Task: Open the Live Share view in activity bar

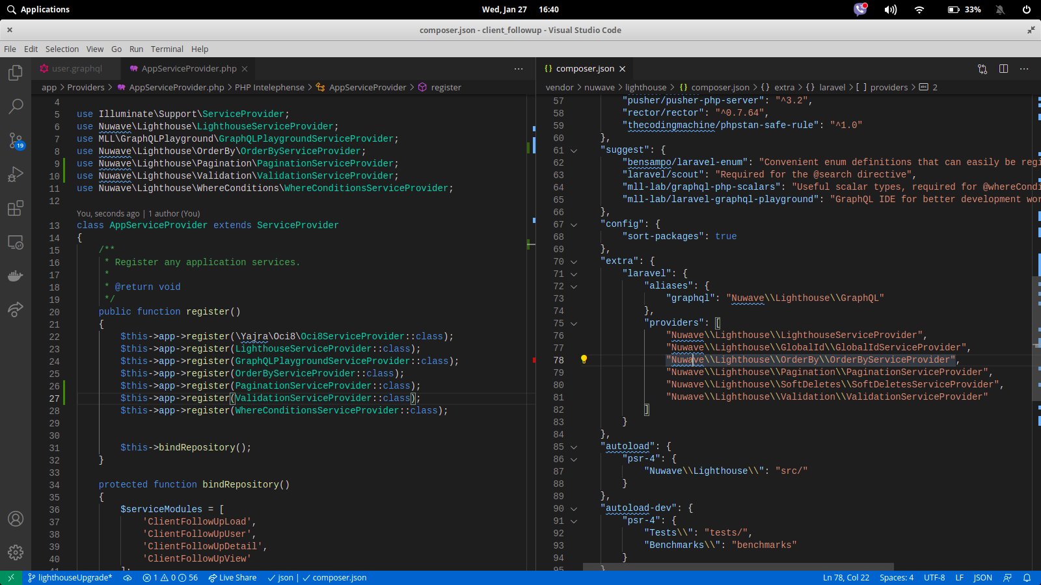Action: [x=16, y=309]
